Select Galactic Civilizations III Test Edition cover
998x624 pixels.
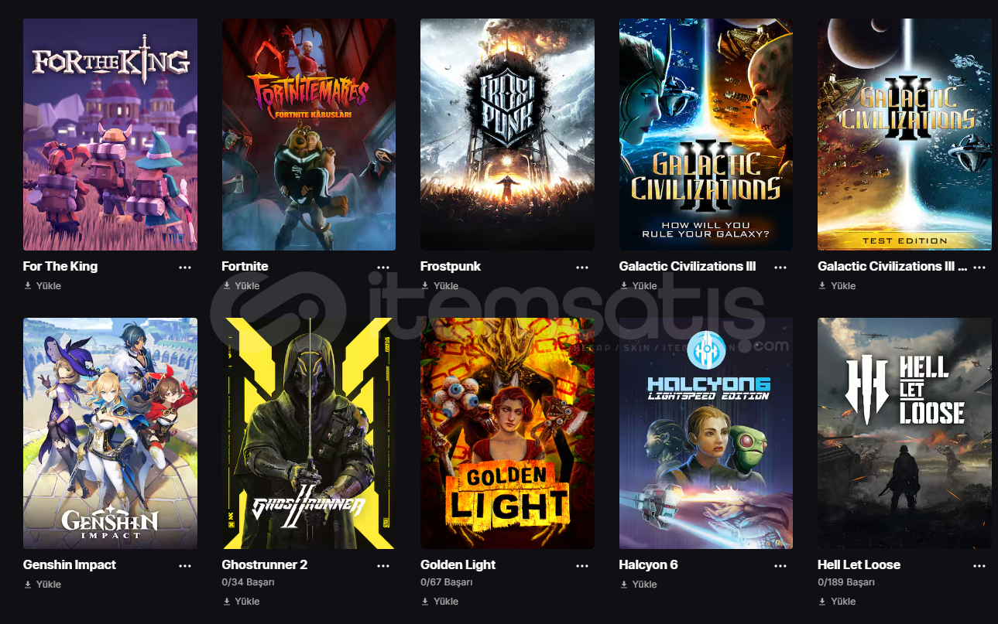tap(904, 135)
